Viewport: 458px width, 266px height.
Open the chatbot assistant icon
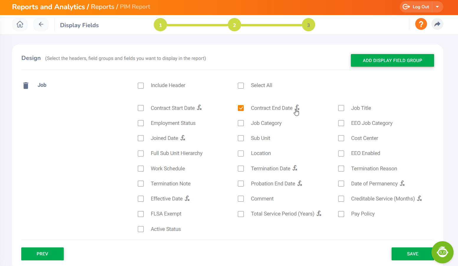tap(442, 252)
